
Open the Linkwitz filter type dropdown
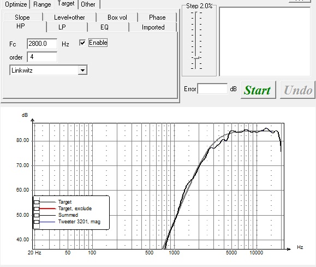pyautogui.click(x=82, y=70)
